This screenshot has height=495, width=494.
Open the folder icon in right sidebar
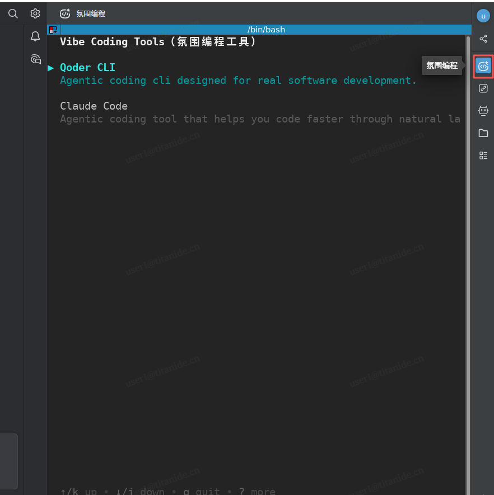(x=483, y=133)
